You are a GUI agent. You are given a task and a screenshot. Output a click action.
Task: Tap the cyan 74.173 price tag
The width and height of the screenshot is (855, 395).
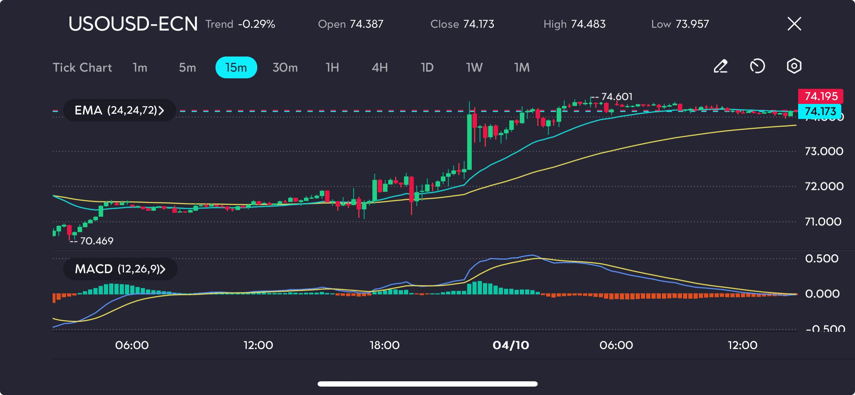[x=820, y=111]
